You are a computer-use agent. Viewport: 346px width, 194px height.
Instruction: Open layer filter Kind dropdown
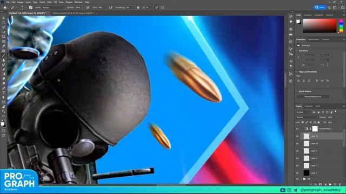(303, 112)
